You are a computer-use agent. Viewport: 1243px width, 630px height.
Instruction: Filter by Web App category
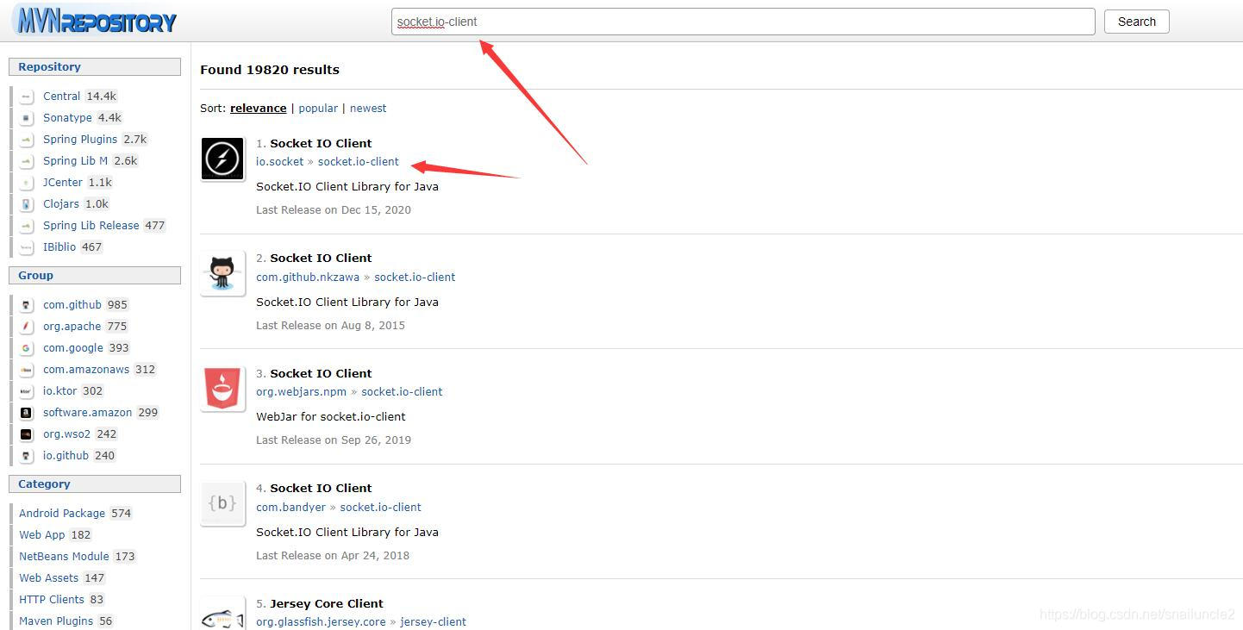[x=42, y=535]
